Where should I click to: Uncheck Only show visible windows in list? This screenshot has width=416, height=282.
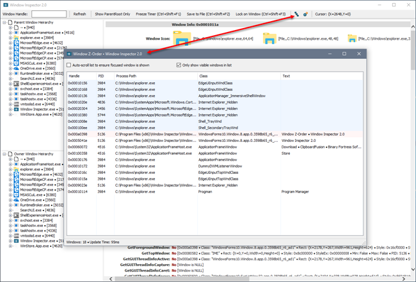pos(179,65)
